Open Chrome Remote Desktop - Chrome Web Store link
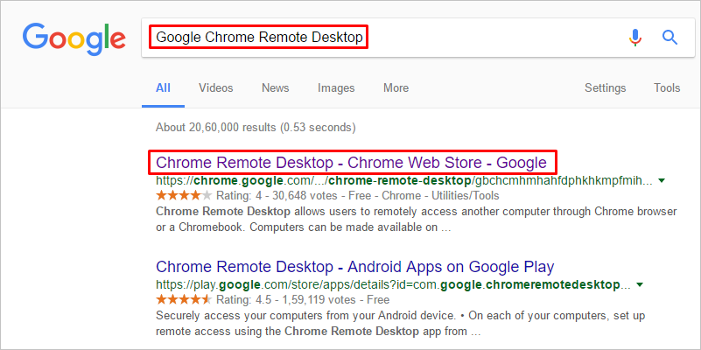701x350 pixels. click(x=352, y=163)
